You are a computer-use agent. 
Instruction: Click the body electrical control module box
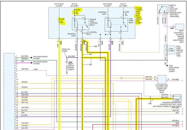point(180,27)
